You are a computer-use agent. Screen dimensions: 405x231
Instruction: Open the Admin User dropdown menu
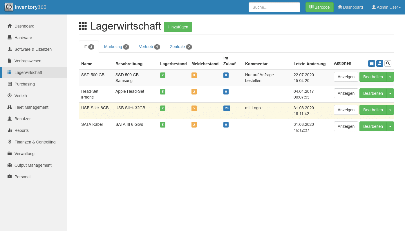pos(386,7)
